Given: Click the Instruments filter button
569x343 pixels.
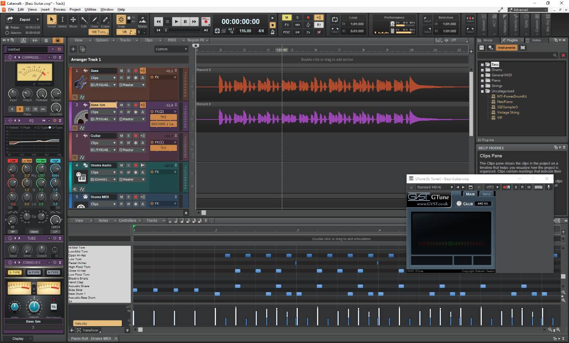Looking at the screenshot, I should click(506, 47).
